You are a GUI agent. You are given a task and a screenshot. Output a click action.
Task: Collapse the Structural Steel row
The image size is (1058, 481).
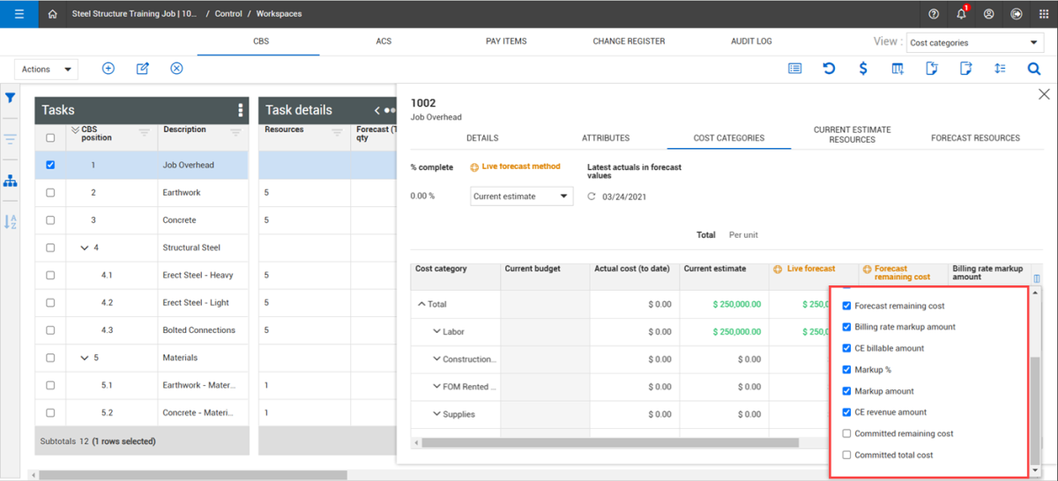click(x=85, y=248)
